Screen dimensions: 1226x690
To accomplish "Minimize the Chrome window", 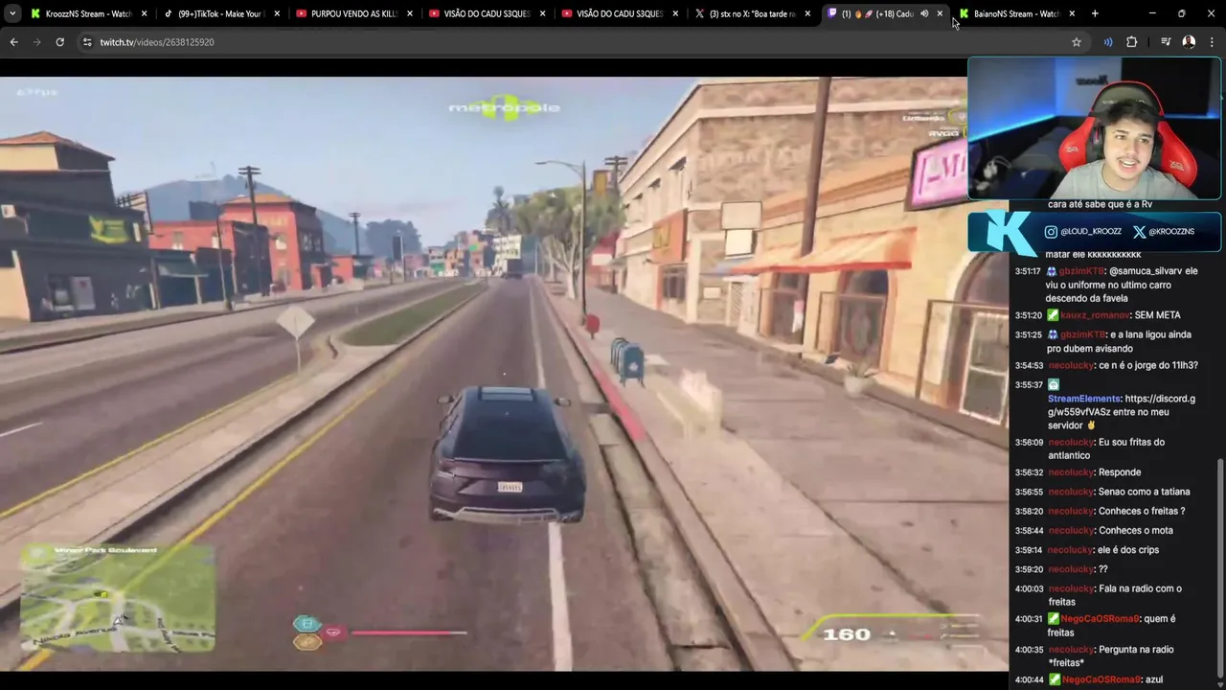I will coord(1152,13).
